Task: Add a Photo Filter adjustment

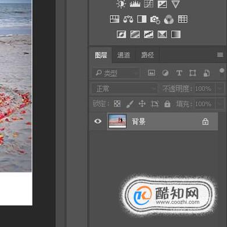Action: (x=155, y=19)
